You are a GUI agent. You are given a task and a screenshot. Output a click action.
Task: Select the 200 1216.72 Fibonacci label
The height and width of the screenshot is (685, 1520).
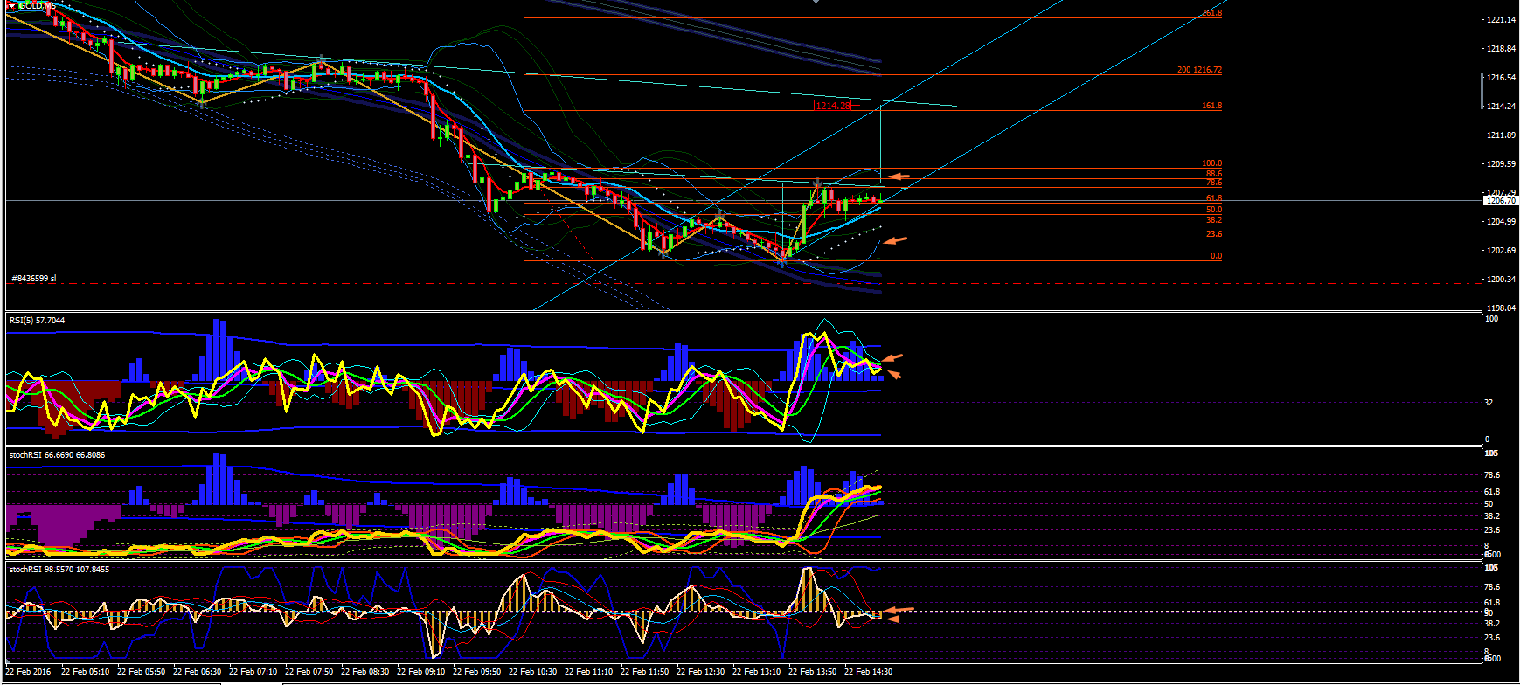point(1199,70)
